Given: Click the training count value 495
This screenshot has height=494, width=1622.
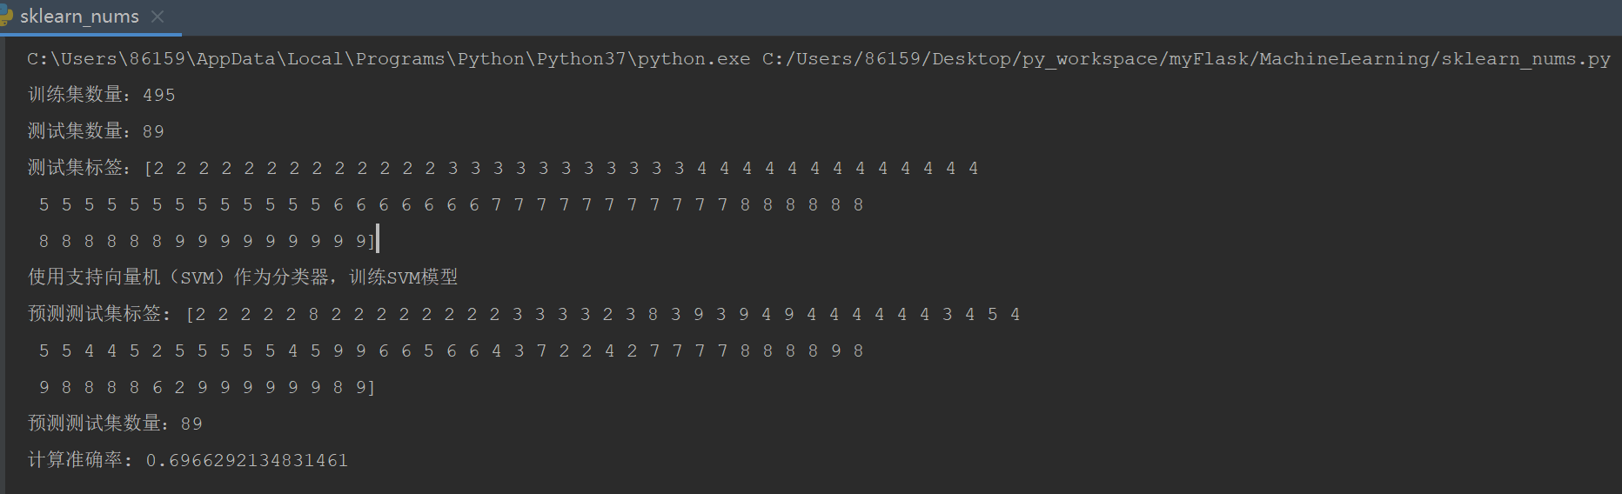Looking at the screenshot, I should pos(159,95).
